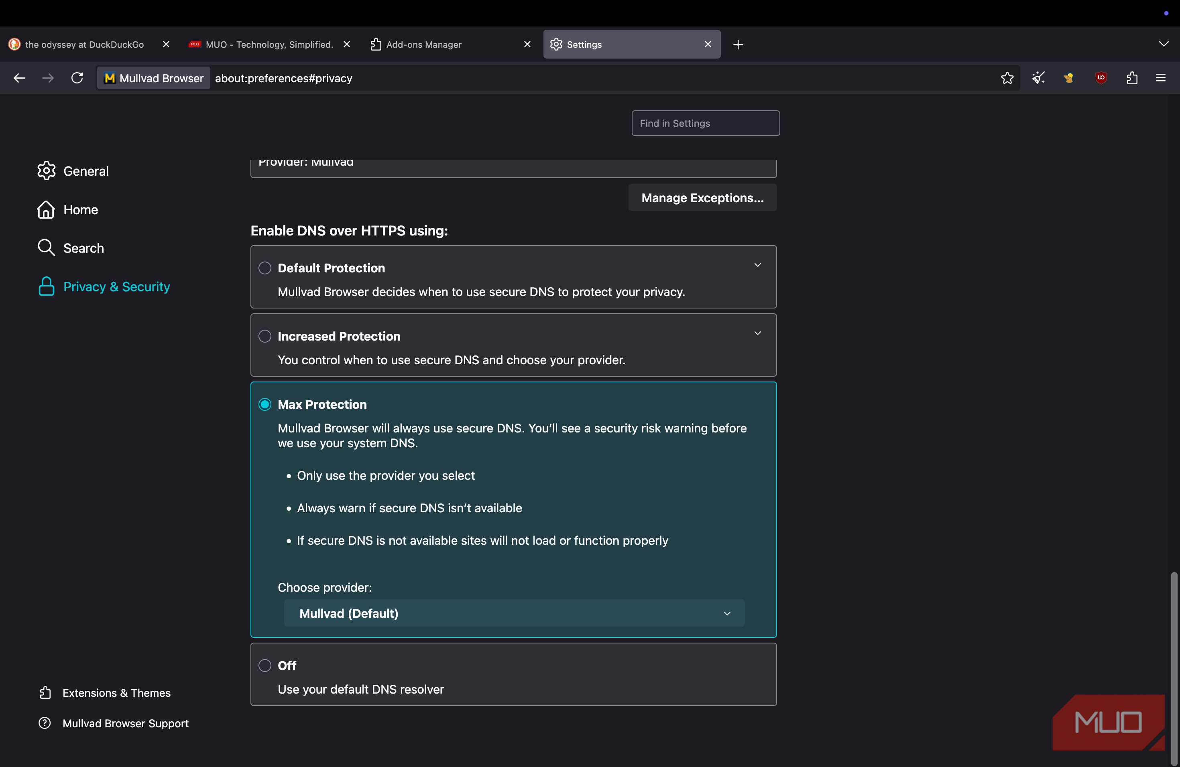Close the Settings tab
Viewport: 1180px width, 767px height.
click(x=708, y=44)
